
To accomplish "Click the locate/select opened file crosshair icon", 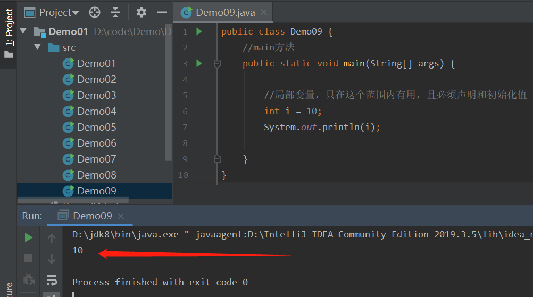I will click(x=95, y=13).
